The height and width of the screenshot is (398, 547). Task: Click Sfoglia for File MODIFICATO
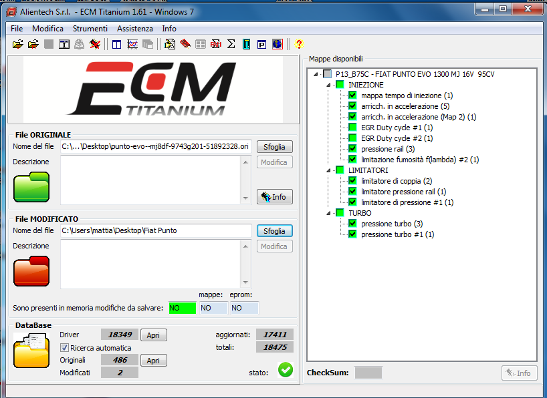coord(275,231)
